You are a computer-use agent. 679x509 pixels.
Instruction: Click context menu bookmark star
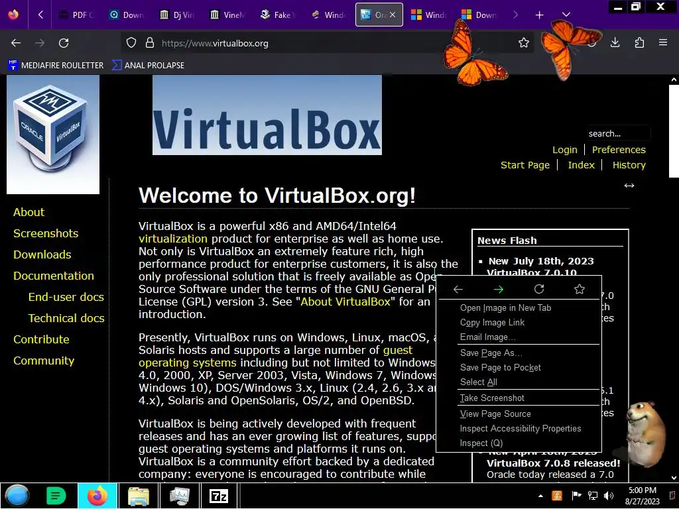tap(580, 289)
